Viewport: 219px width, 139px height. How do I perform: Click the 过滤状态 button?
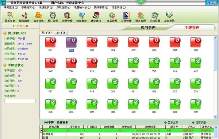point(199,122)
